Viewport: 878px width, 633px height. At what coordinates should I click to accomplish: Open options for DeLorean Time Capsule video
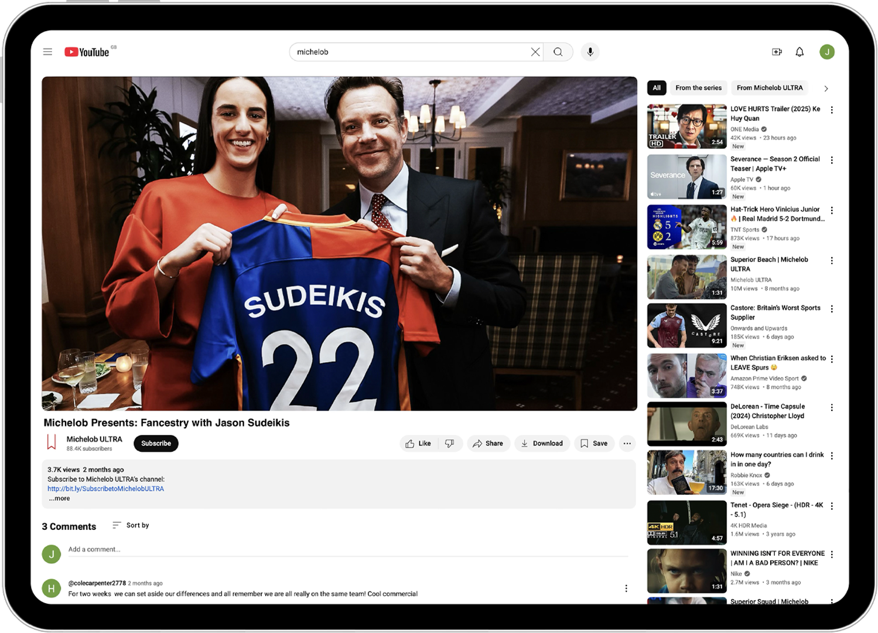[x=832, y=407]
